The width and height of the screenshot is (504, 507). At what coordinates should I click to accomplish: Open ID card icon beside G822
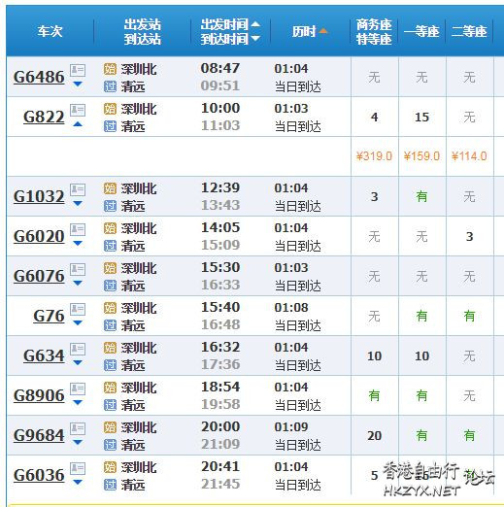[x=78, y=110]
